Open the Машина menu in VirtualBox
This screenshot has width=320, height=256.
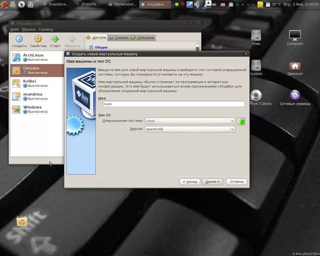click(28, 29)
